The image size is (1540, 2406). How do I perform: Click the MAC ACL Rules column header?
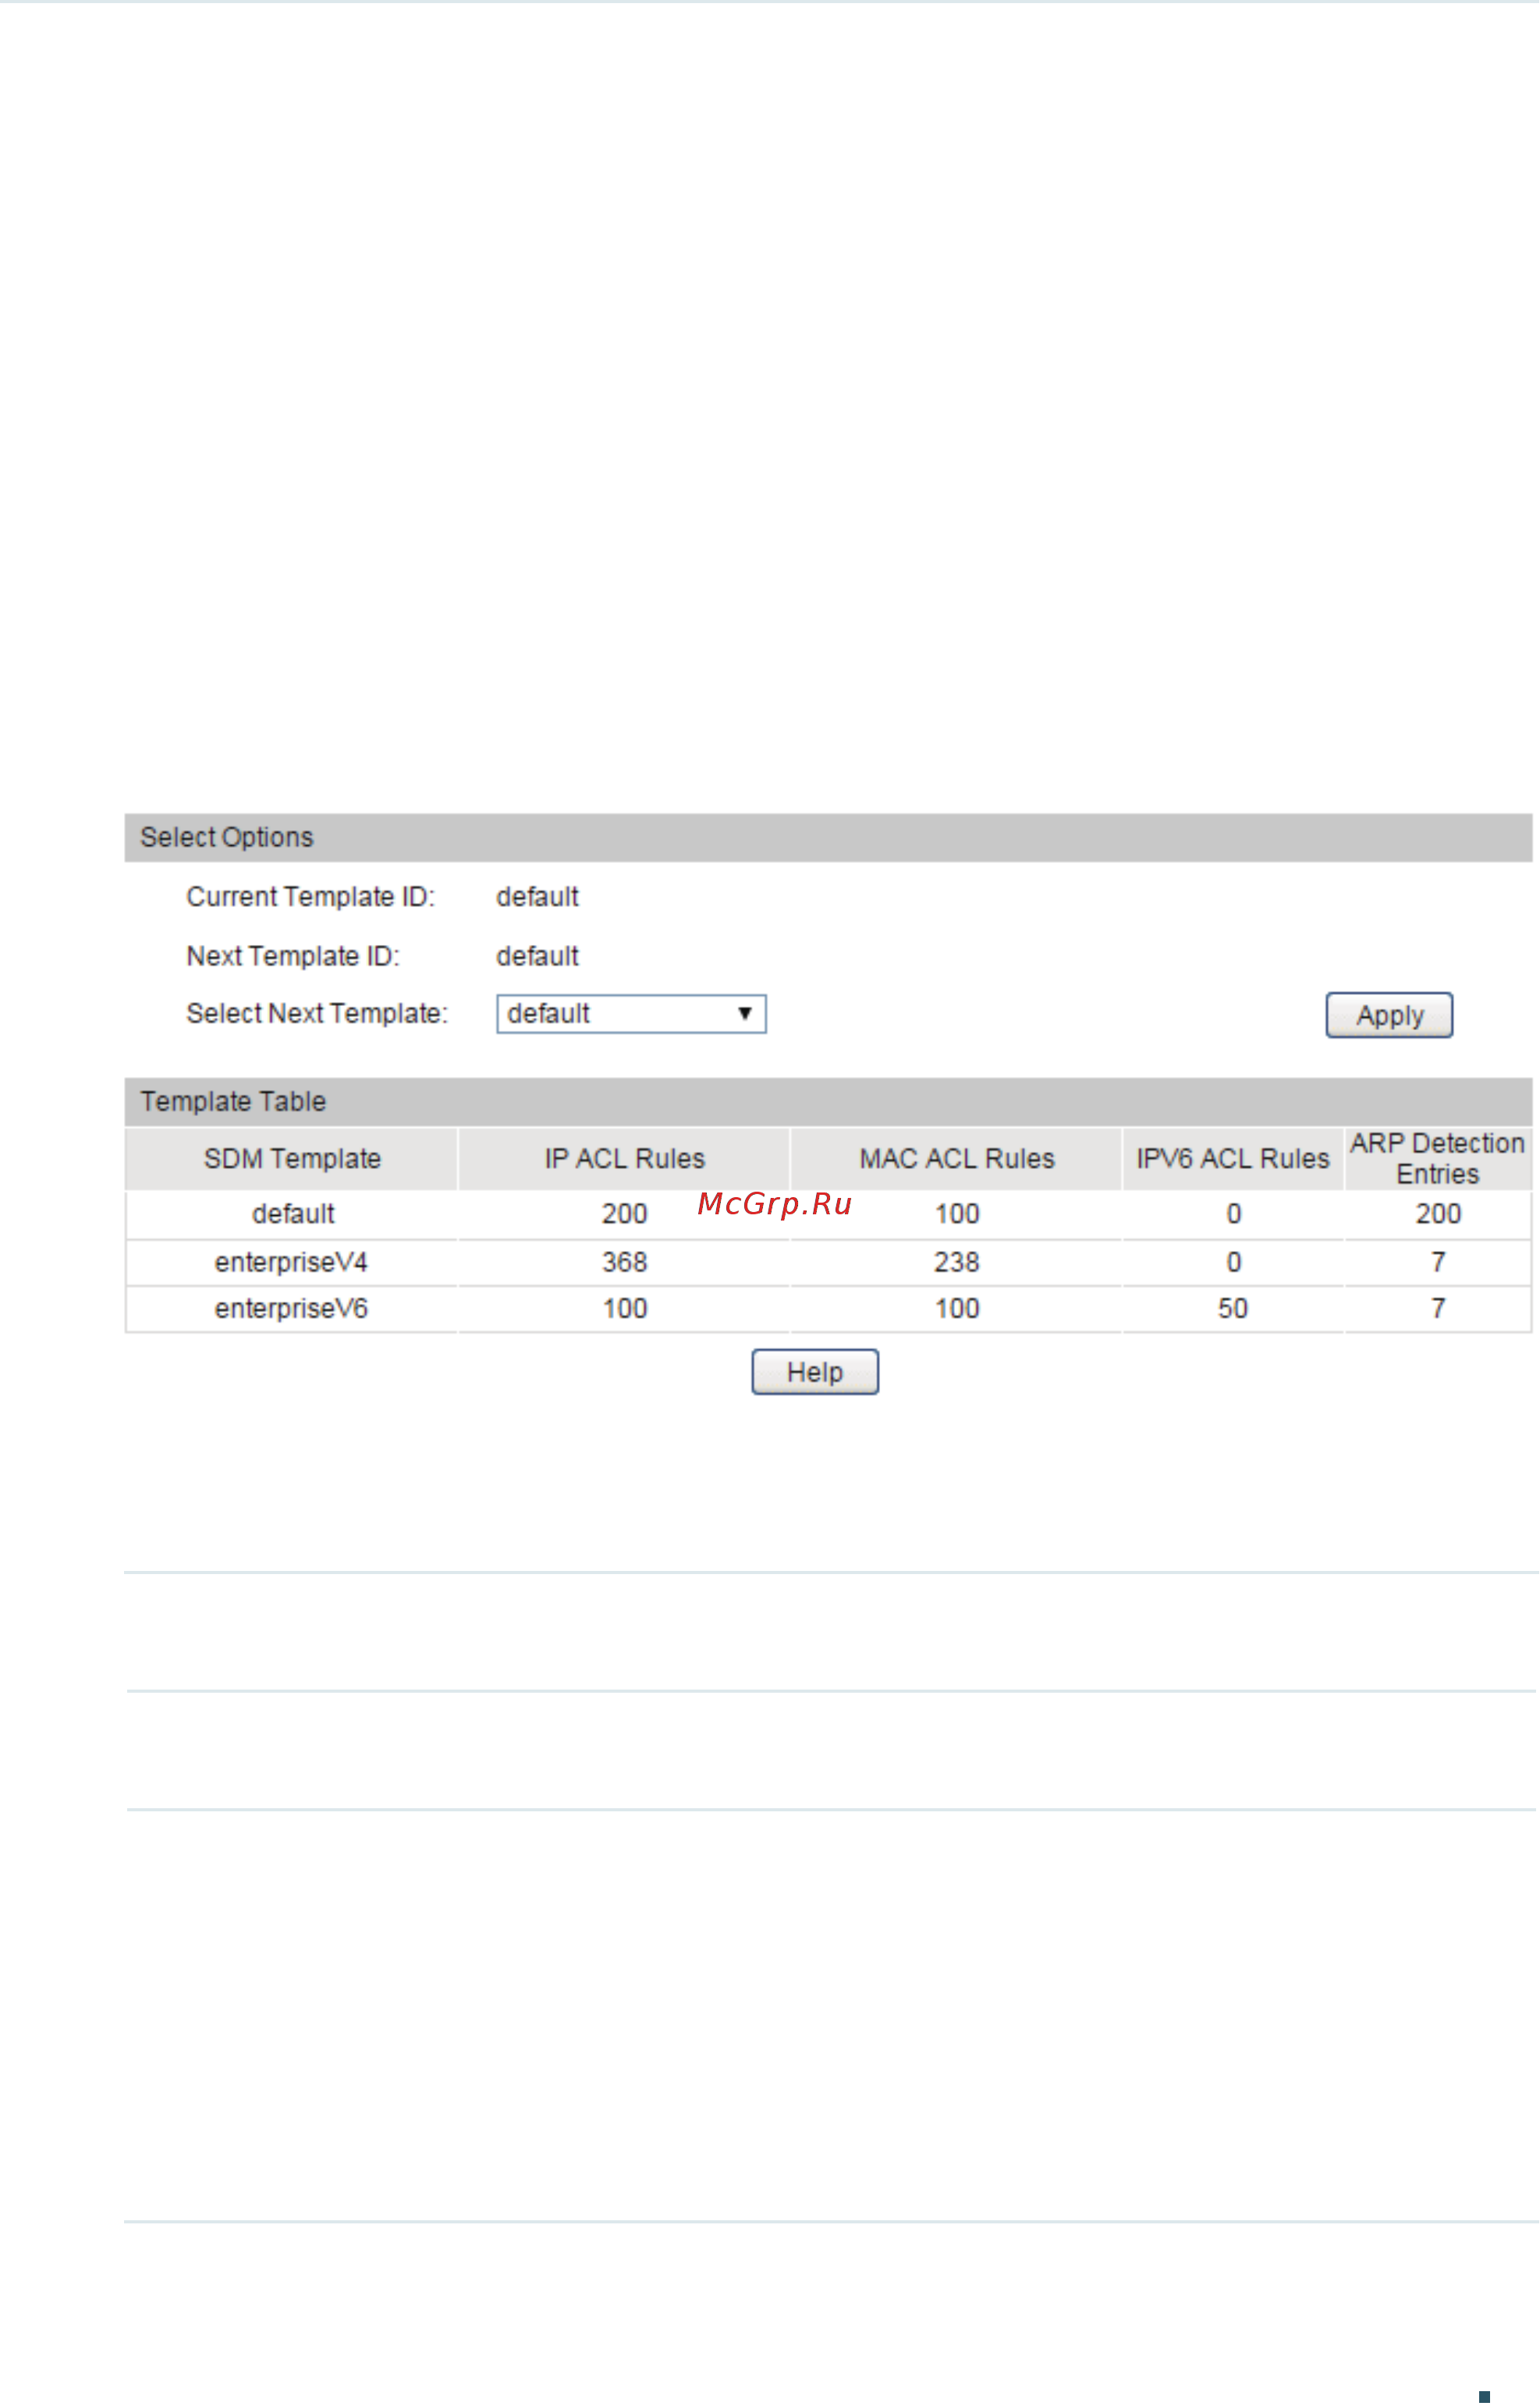(x=956, y=1158)
